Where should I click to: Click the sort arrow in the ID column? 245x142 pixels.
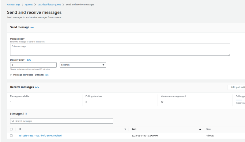tap(125, 129)
